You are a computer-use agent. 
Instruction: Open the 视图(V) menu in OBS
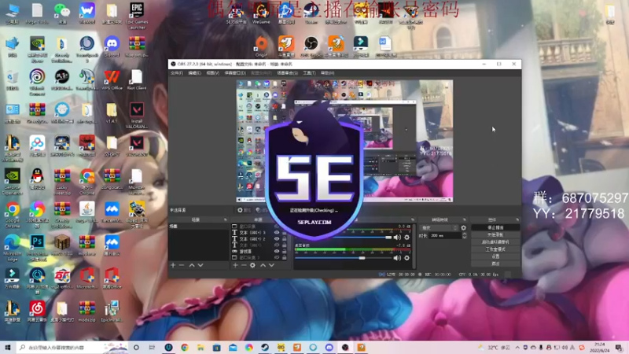point(212,73)
